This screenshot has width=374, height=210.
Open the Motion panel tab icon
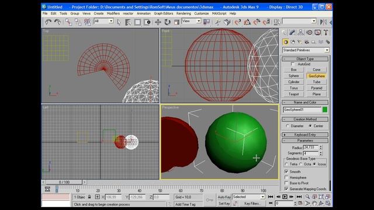point(309,33)
